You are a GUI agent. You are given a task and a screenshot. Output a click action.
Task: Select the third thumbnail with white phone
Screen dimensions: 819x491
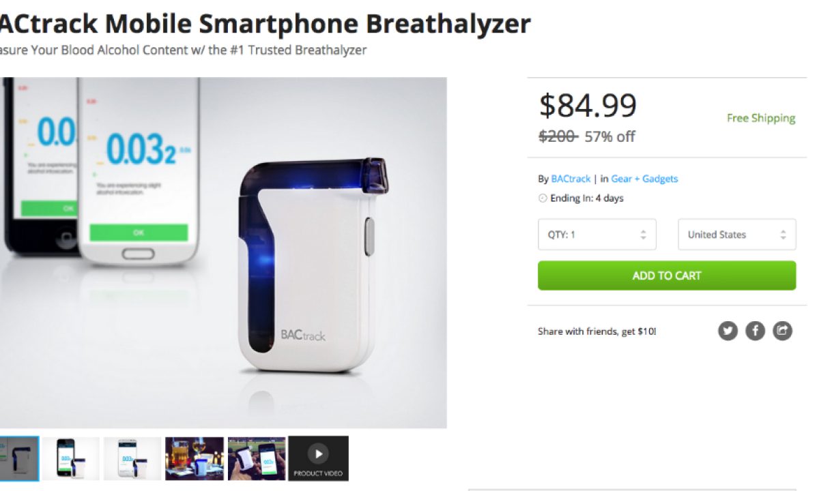point(132,458)
